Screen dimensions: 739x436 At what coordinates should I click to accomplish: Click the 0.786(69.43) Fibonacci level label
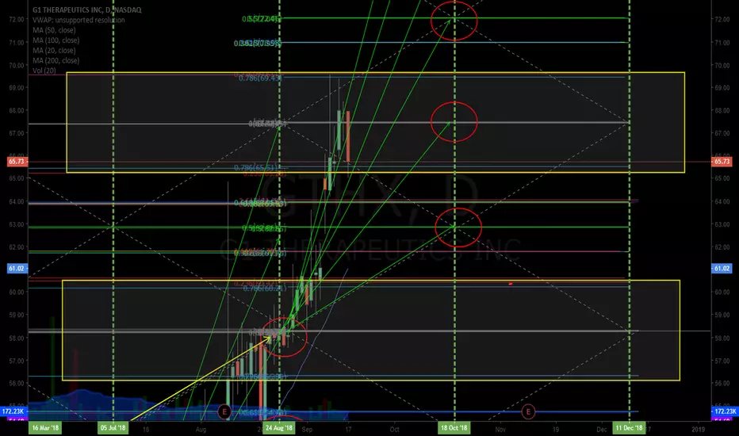(x=260, y=78)
